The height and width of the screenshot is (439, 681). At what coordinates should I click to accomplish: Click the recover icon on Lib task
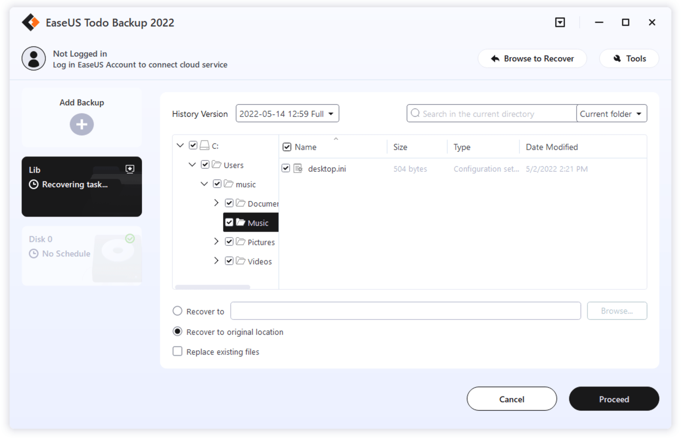point(130,169)
